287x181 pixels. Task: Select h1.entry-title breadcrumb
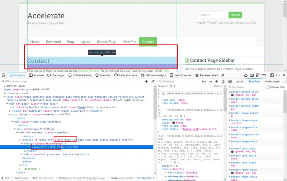tap(144, 178)
